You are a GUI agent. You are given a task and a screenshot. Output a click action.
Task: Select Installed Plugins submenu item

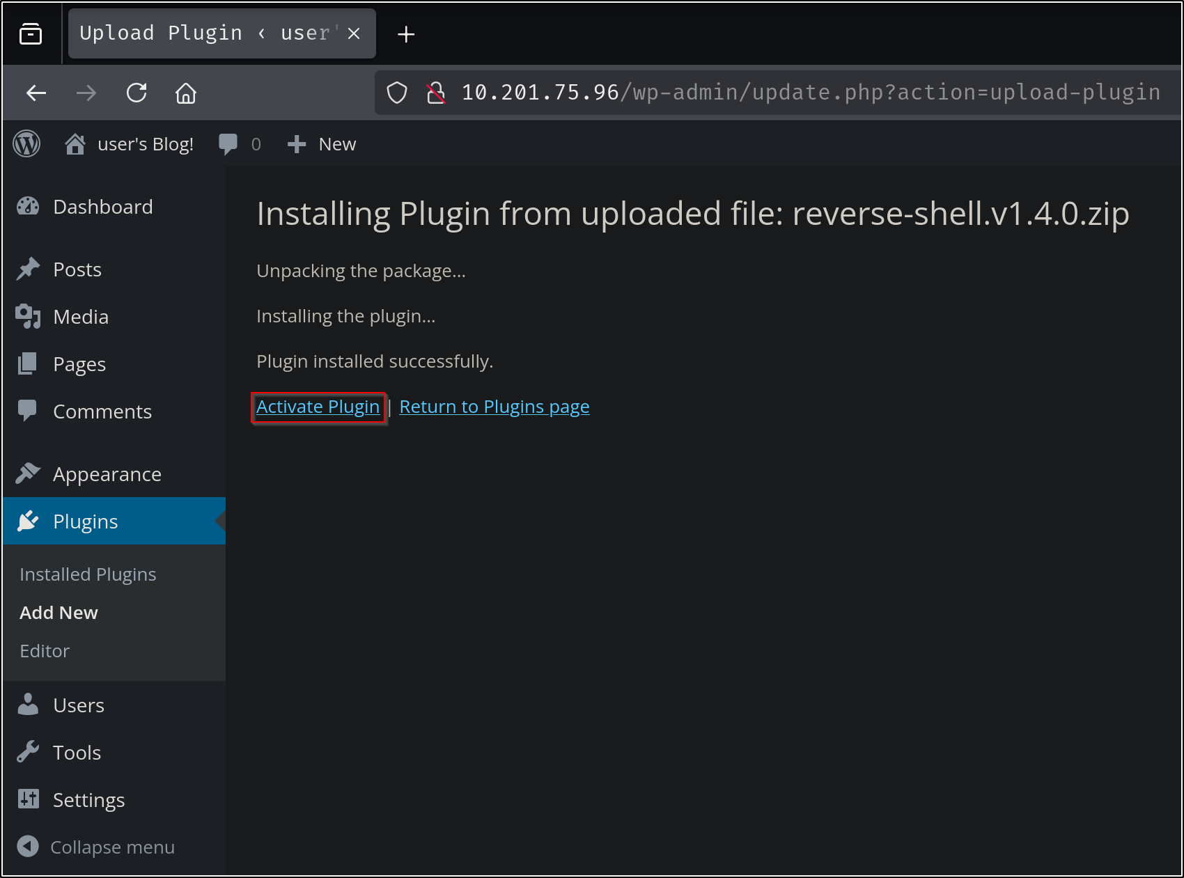(x=88, y=574)
